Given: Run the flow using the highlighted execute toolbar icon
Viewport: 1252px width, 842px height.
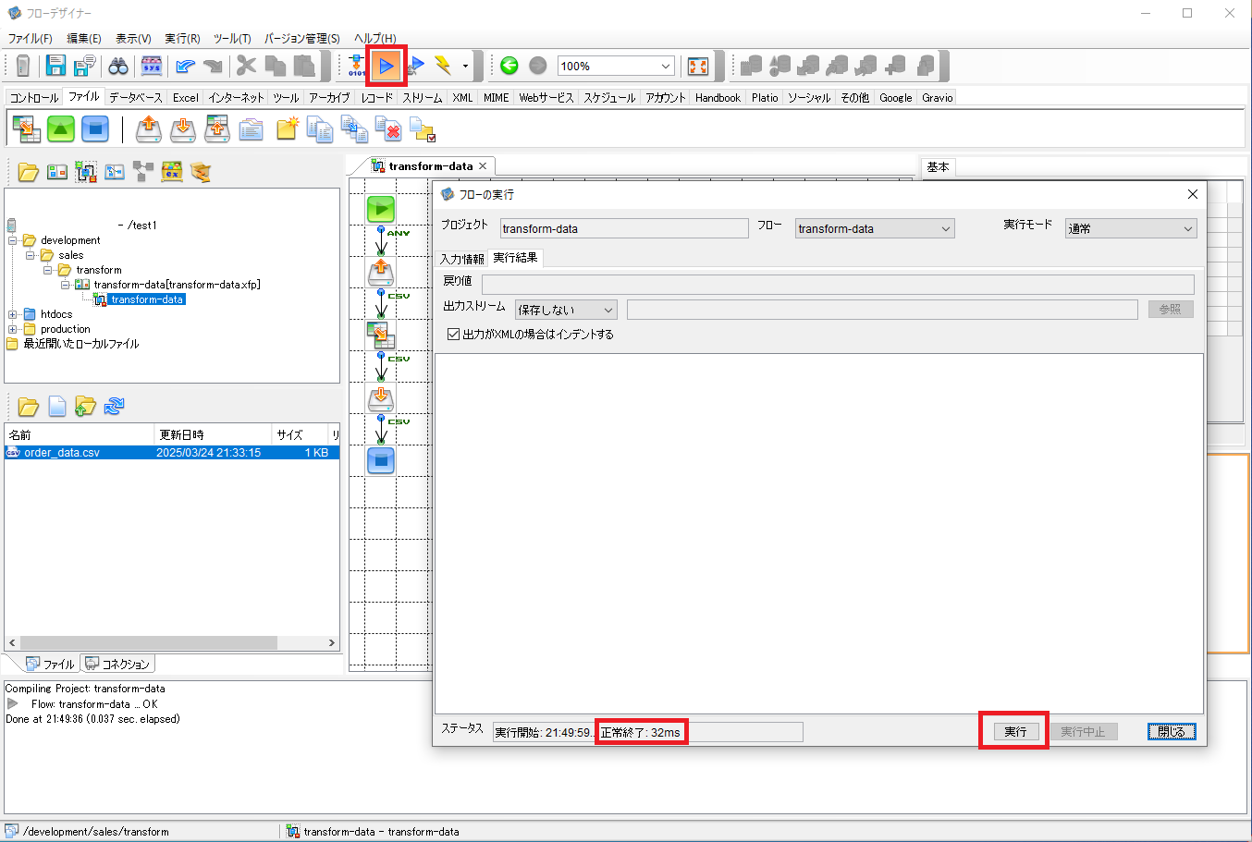Looking at the screenshot, I should (x=387, y=65).
